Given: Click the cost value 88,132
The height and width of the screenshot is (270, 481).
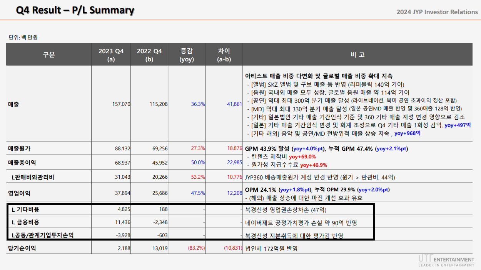Looking at the screenshot, I should [x=123, y=148].
